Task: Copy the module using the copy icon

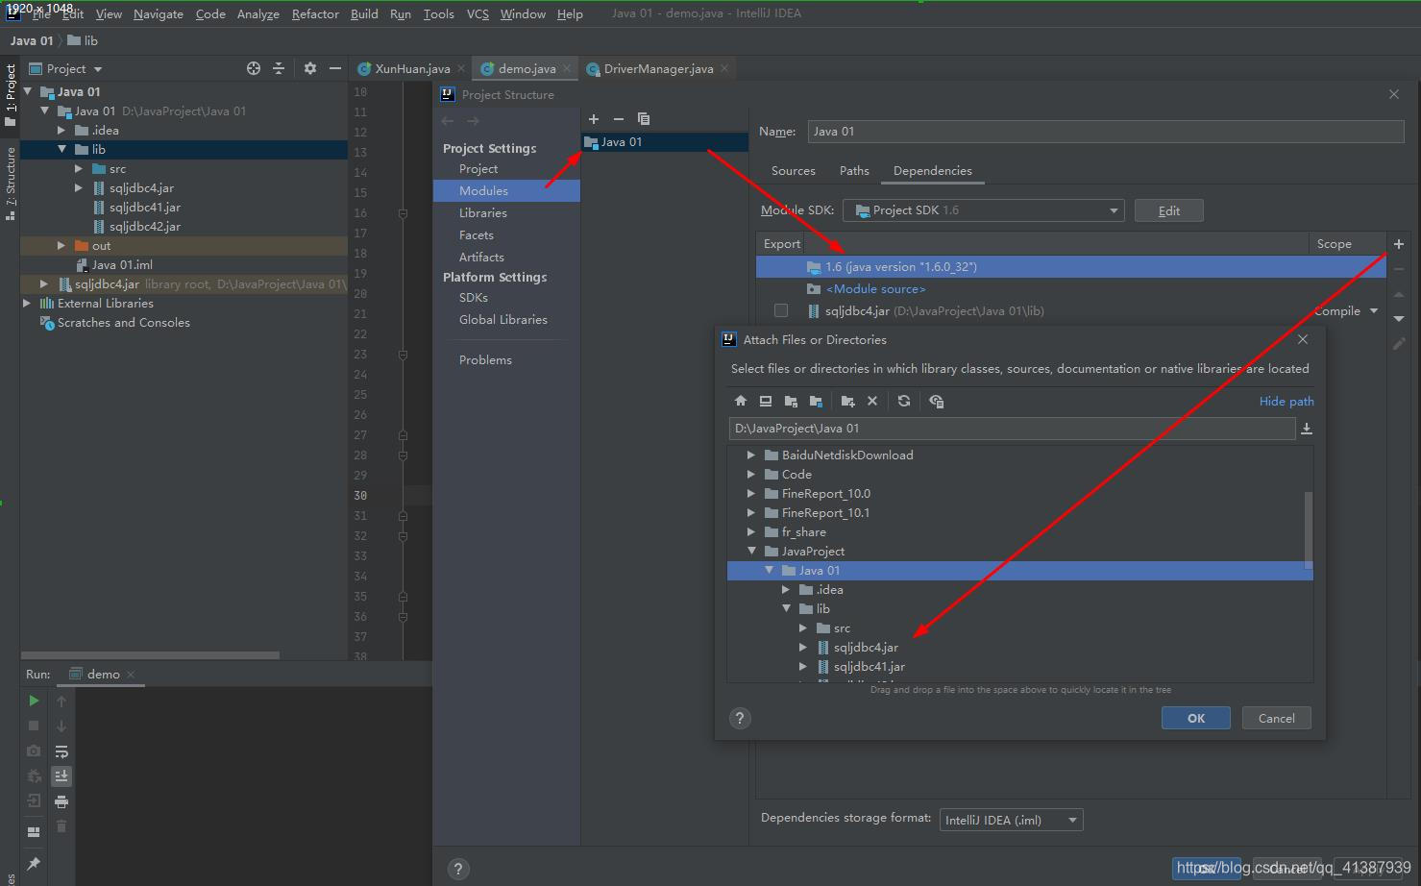Action: 644,119
